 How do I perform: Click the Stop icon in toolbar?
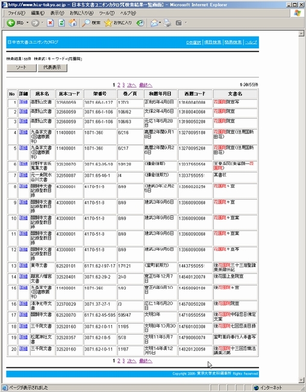pos(51,23)
